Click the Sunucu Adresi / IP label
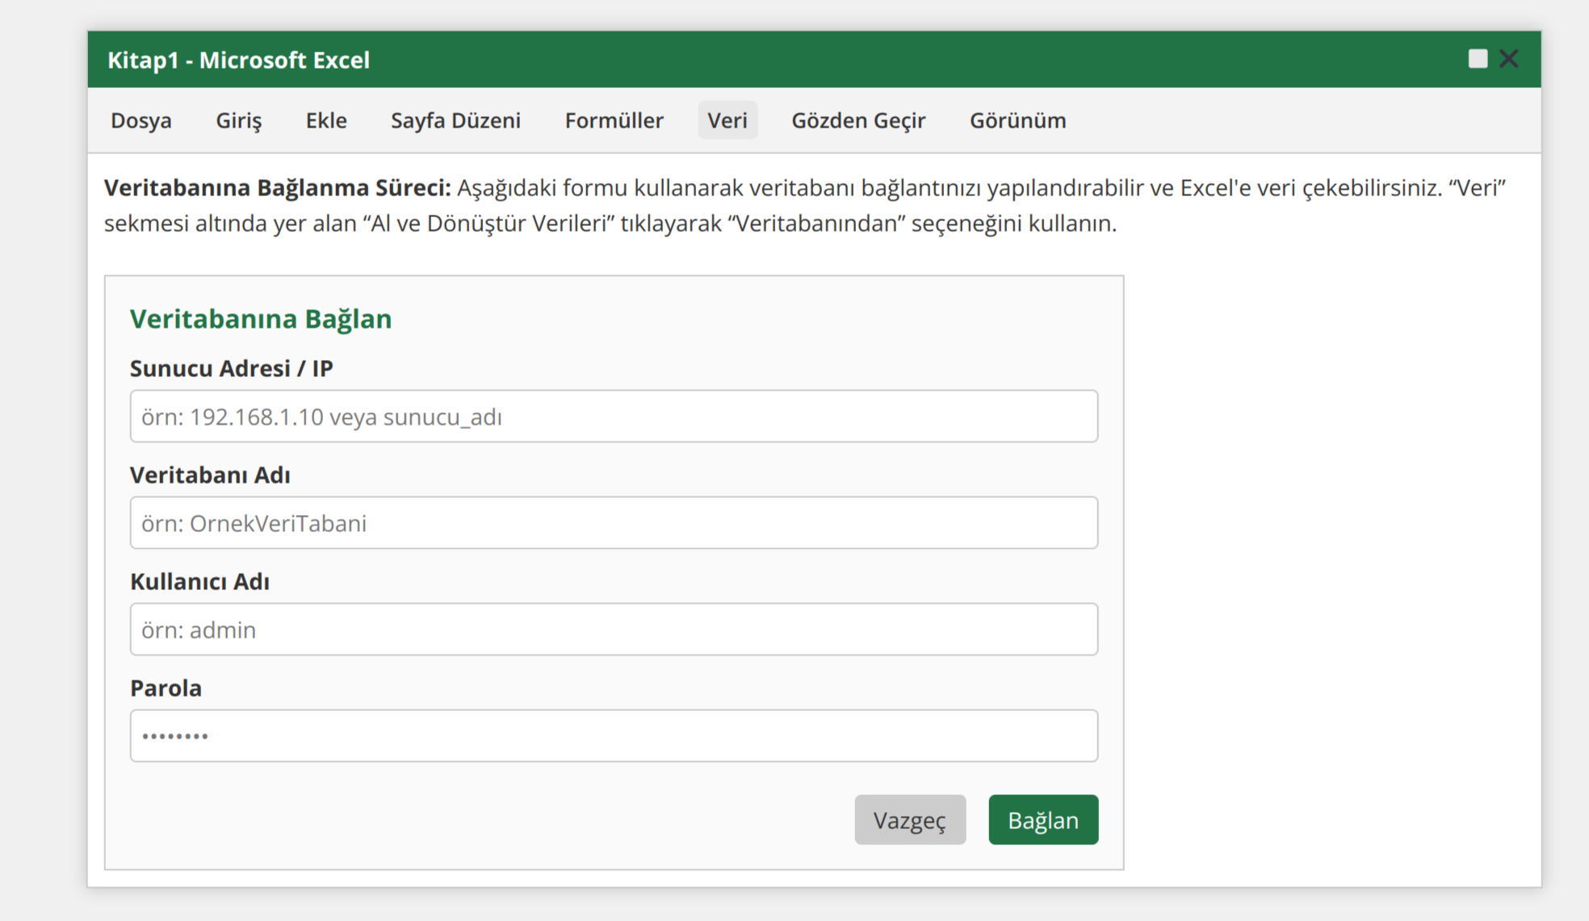 point(233,368)
